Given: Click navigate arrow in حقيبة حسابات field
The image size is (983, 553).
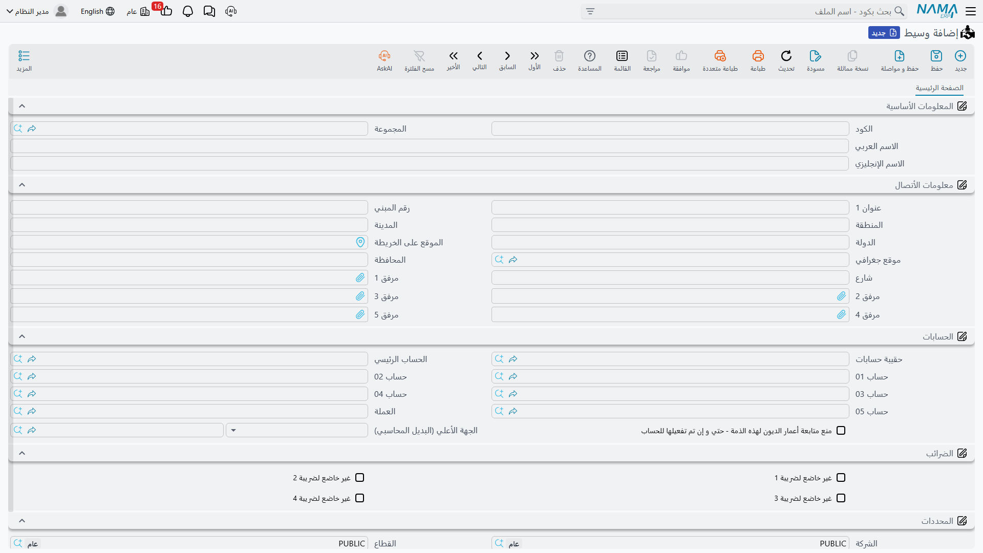Looking at the screenshot, I should pos(513,359).
